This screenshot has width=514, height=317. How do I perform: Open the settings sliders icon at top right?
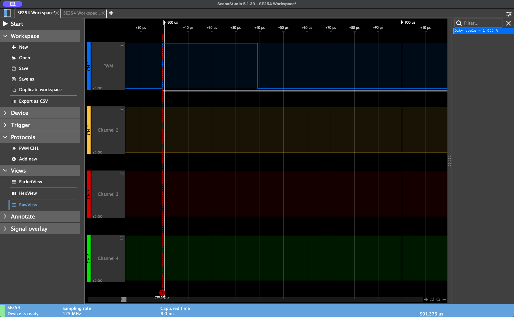[x=509, y=14]
